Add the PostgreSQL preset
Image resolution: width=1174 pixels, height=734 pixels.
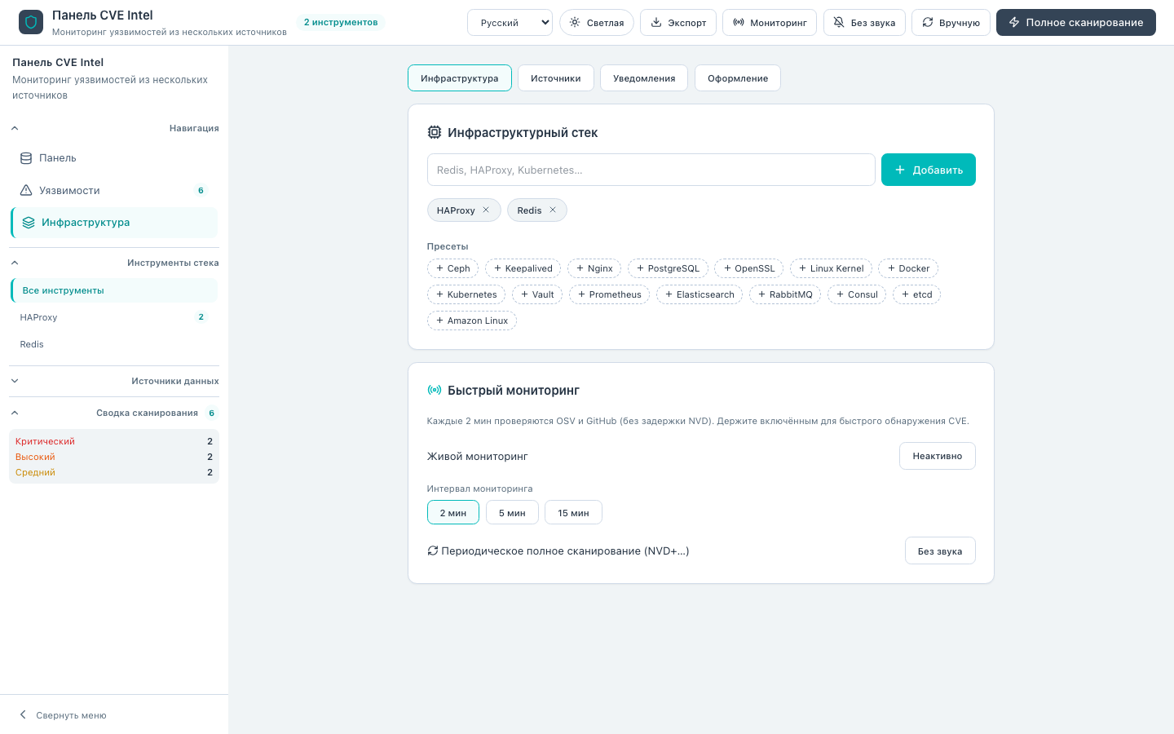pos(668,268)
